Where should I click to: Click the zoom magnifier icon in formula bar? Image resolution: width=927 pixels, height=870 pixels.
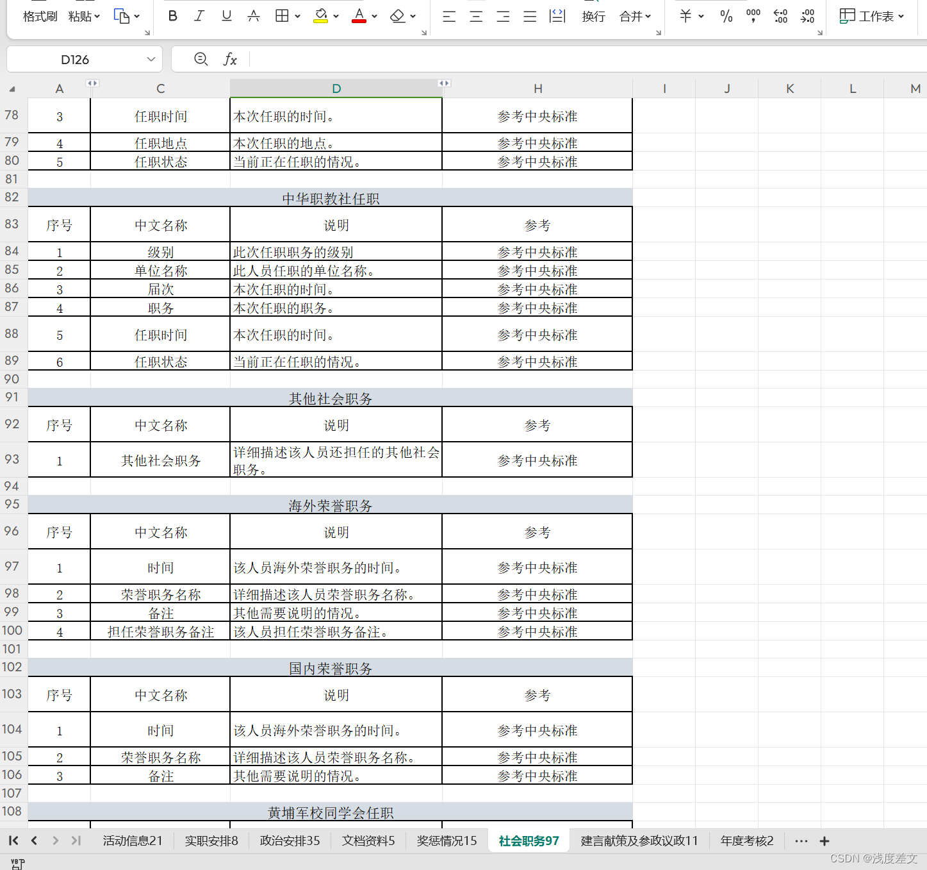[201, 59]
